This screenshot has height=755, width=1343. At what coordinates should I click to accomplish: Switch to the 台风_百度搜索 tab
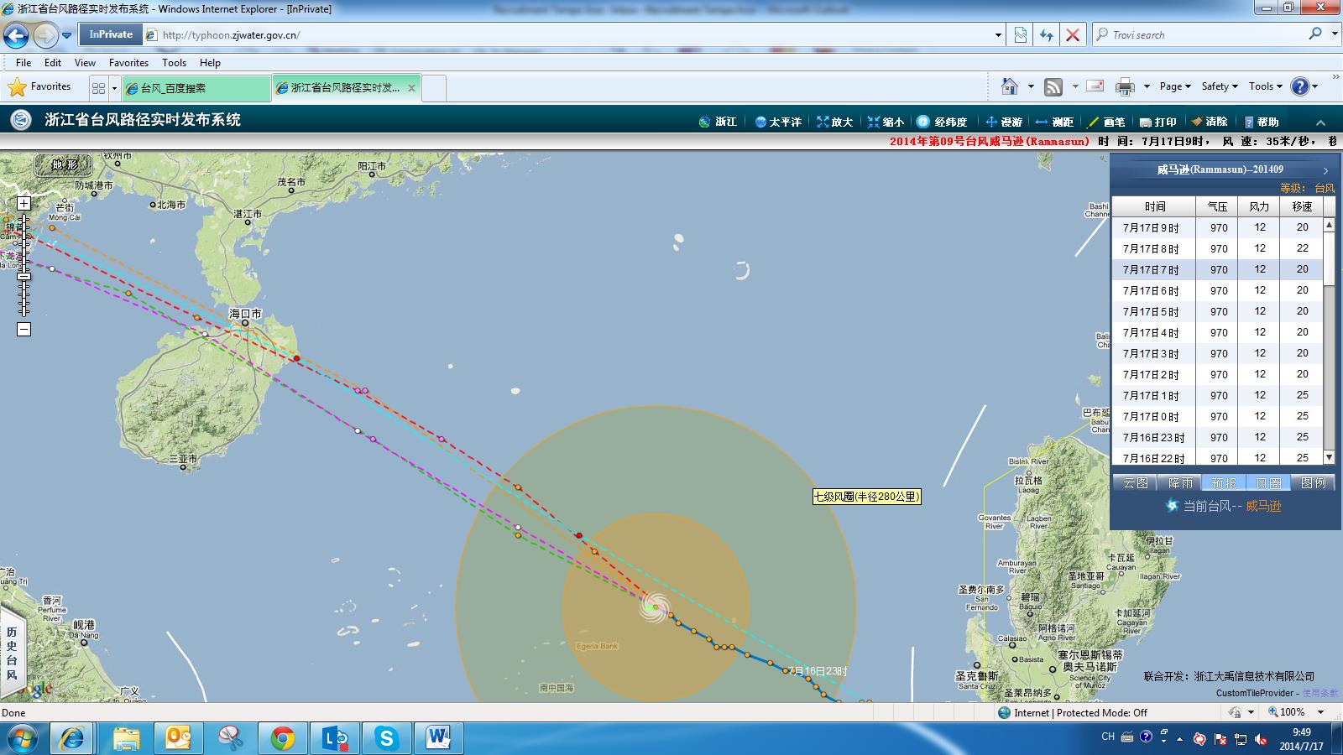[x=196, y=88]
